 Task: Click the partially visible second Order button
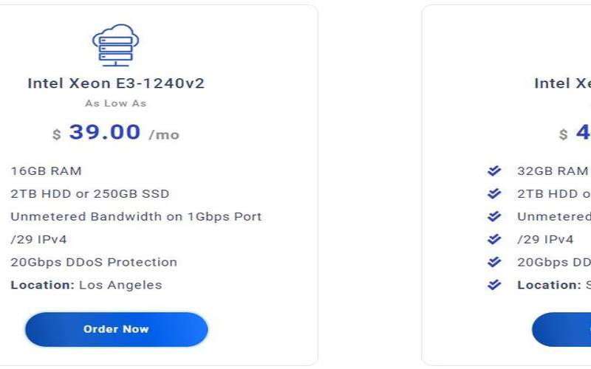(561, 329)
